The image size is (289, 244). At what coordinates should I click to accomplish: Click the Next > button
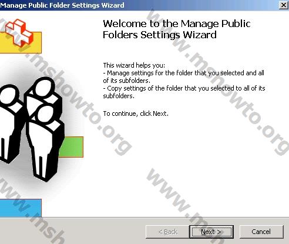pos(211,232)
